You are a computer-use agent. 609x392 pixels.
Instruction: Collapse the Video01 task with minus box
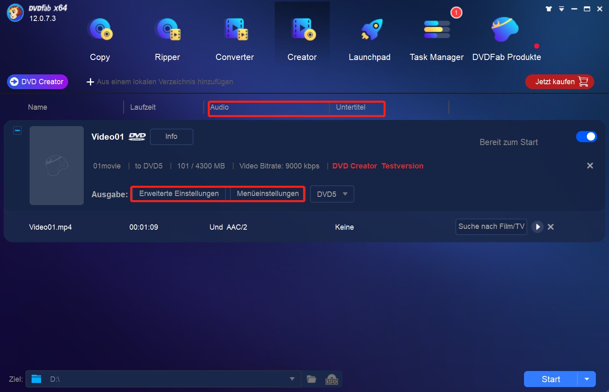click(17, 131)
